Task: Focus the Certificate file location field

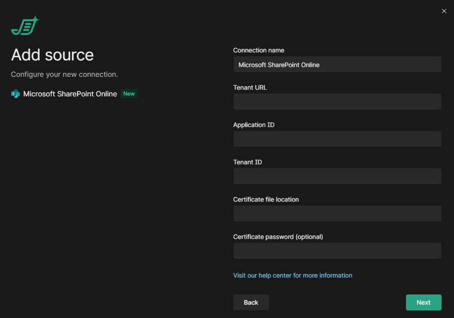Action: (x=337, y=214)
